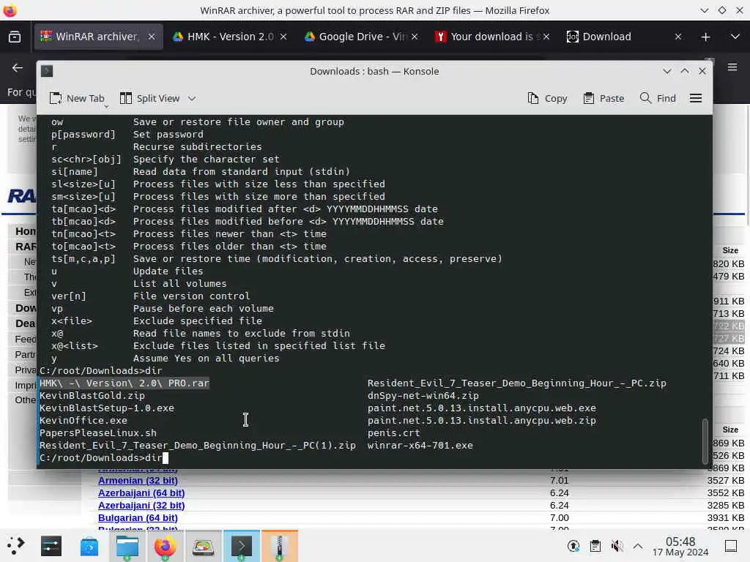750x562 pixels.
Task: Click HMK\ -\ Version\ 2.0\ PRO.rar text
Action: [125, 383]
